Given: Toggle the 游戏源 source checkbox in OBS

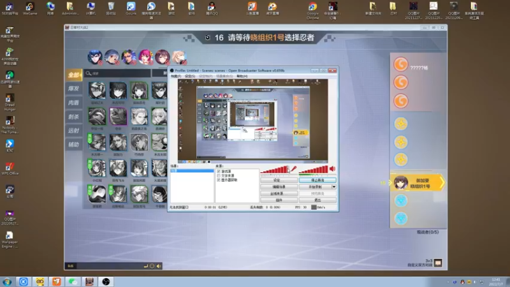Looking at the screenshot, I should [x=219, y=171].
